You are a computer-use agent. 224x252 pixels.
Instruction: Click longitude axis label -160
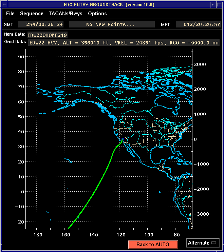coord(64,235)
